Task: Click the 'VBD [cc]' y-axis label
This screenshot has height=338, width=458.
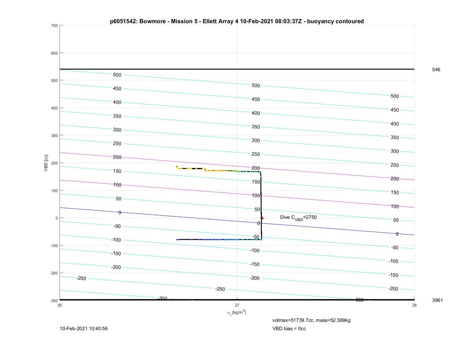Action: tap(46, 163)
